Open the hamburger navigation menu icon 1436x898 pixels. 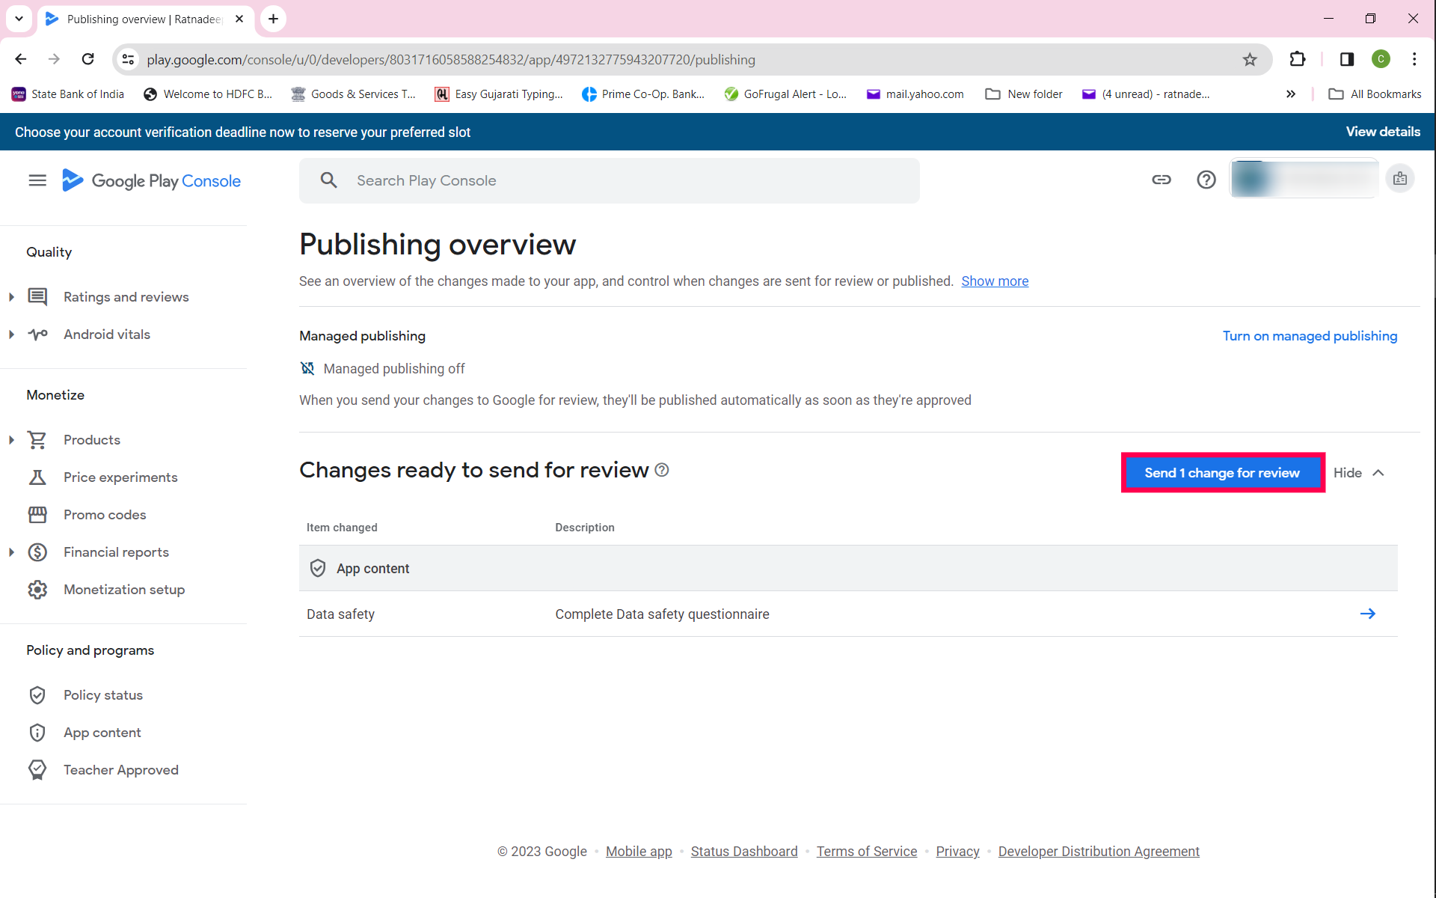(x=37, y=180)
